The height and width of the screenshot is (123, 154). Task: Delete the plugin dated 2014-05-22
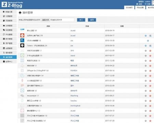pos(150,91)
